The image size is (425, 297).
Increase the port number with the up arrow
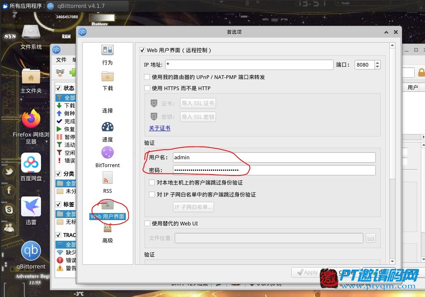pyautogui.click(x=377, y=62)
